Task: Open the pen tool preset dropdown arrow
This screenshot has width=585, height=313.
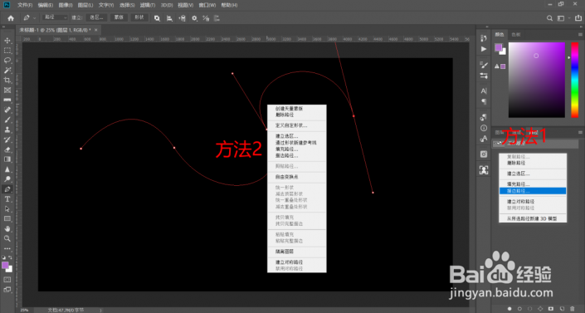Action: coord(35,18)
